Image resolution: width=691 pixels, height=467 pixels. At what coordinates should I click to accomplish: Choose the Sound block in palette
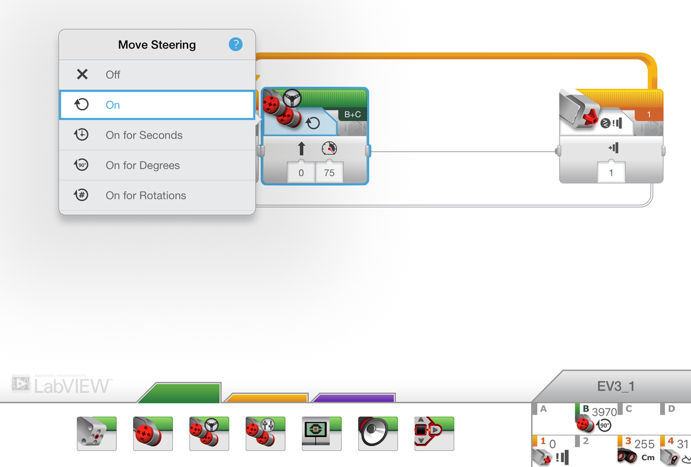tap(377, 433)
